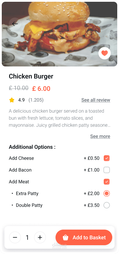The height and width of the screenshot is (254, 119).
Task: Select the Add Bacon label
Action: tap(20, 170)
